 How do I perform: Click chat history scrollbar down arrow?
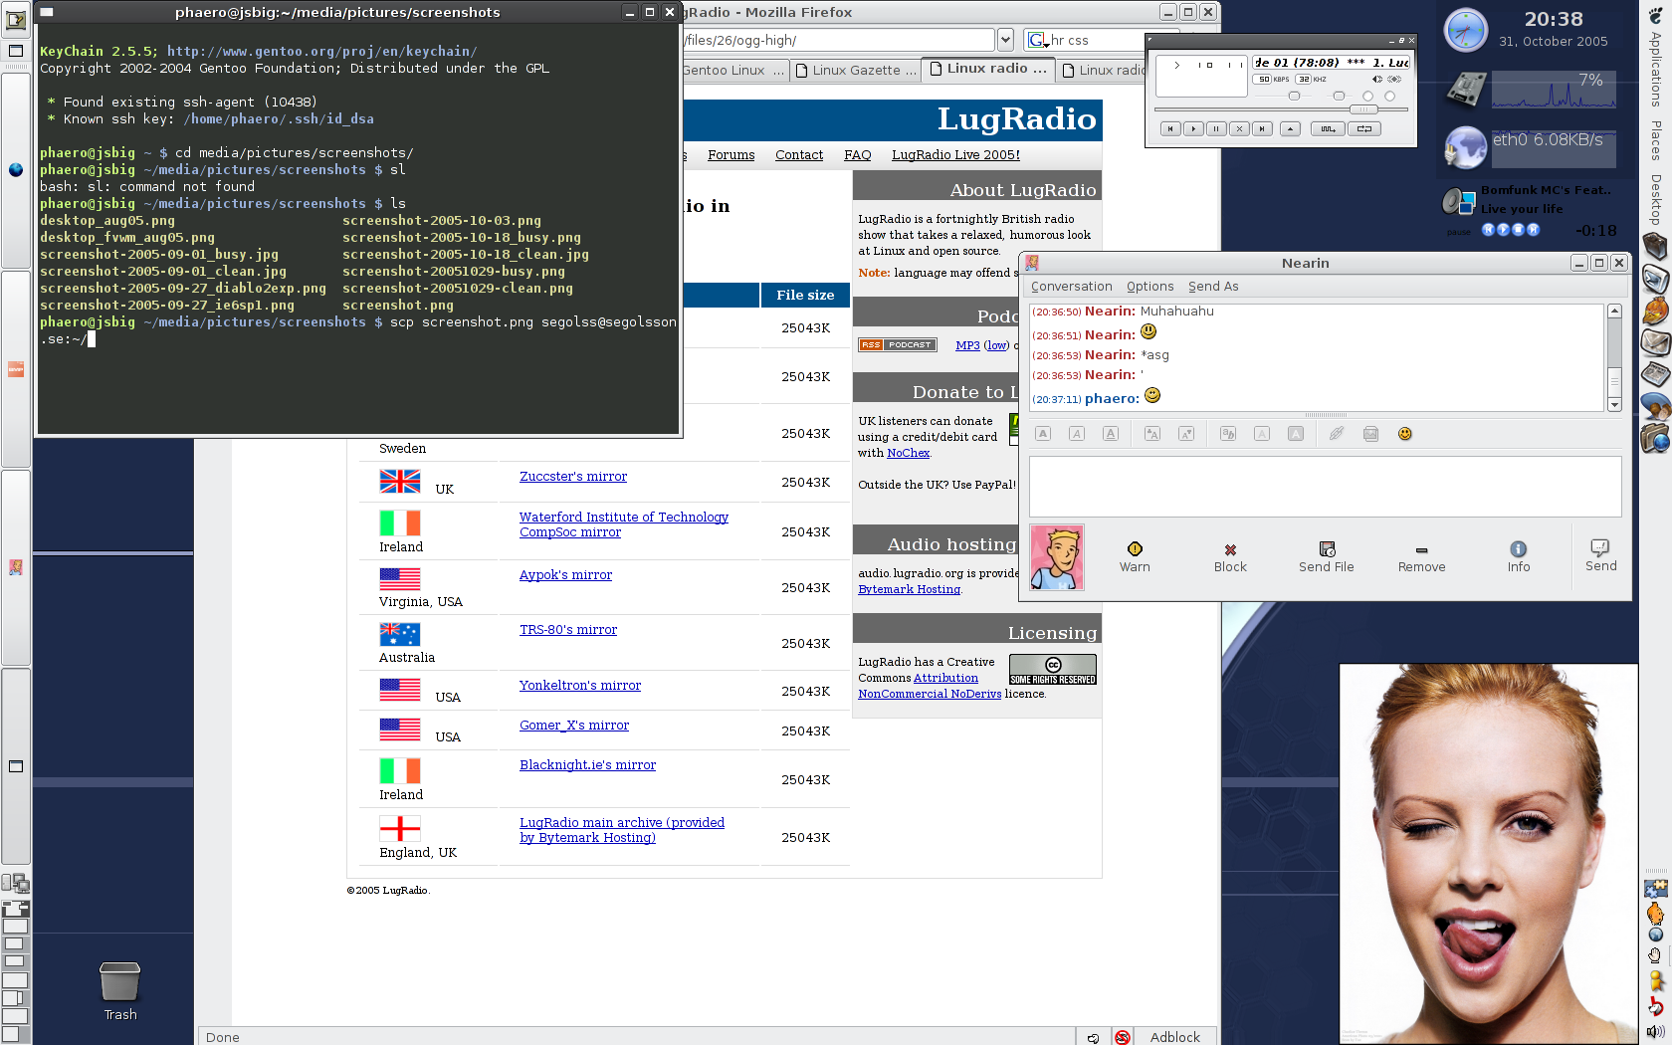click(x=1614, y=404)
